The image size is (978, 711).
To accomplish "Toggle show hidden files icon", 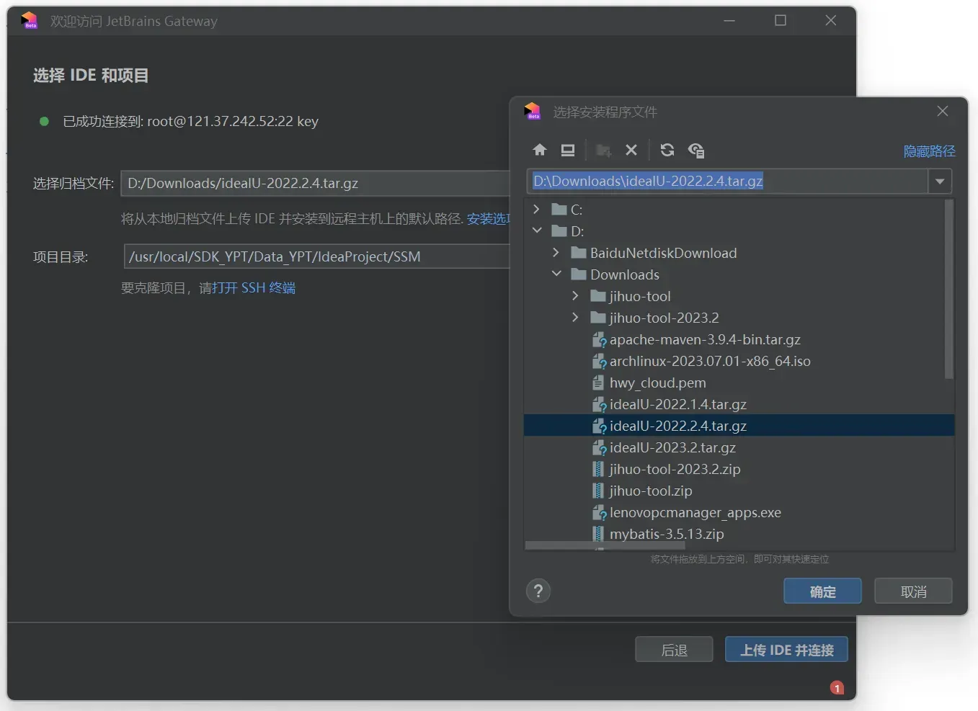I will pos(696,150).
